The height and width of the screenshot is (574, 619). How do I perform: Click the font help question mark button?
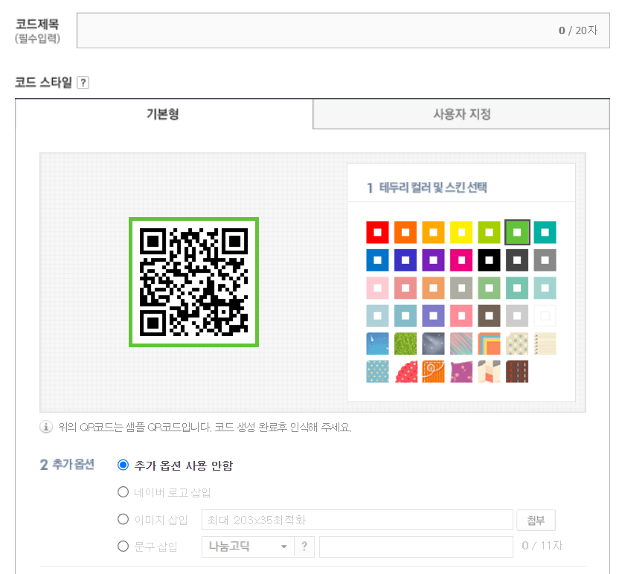click(x=304, y=546)
